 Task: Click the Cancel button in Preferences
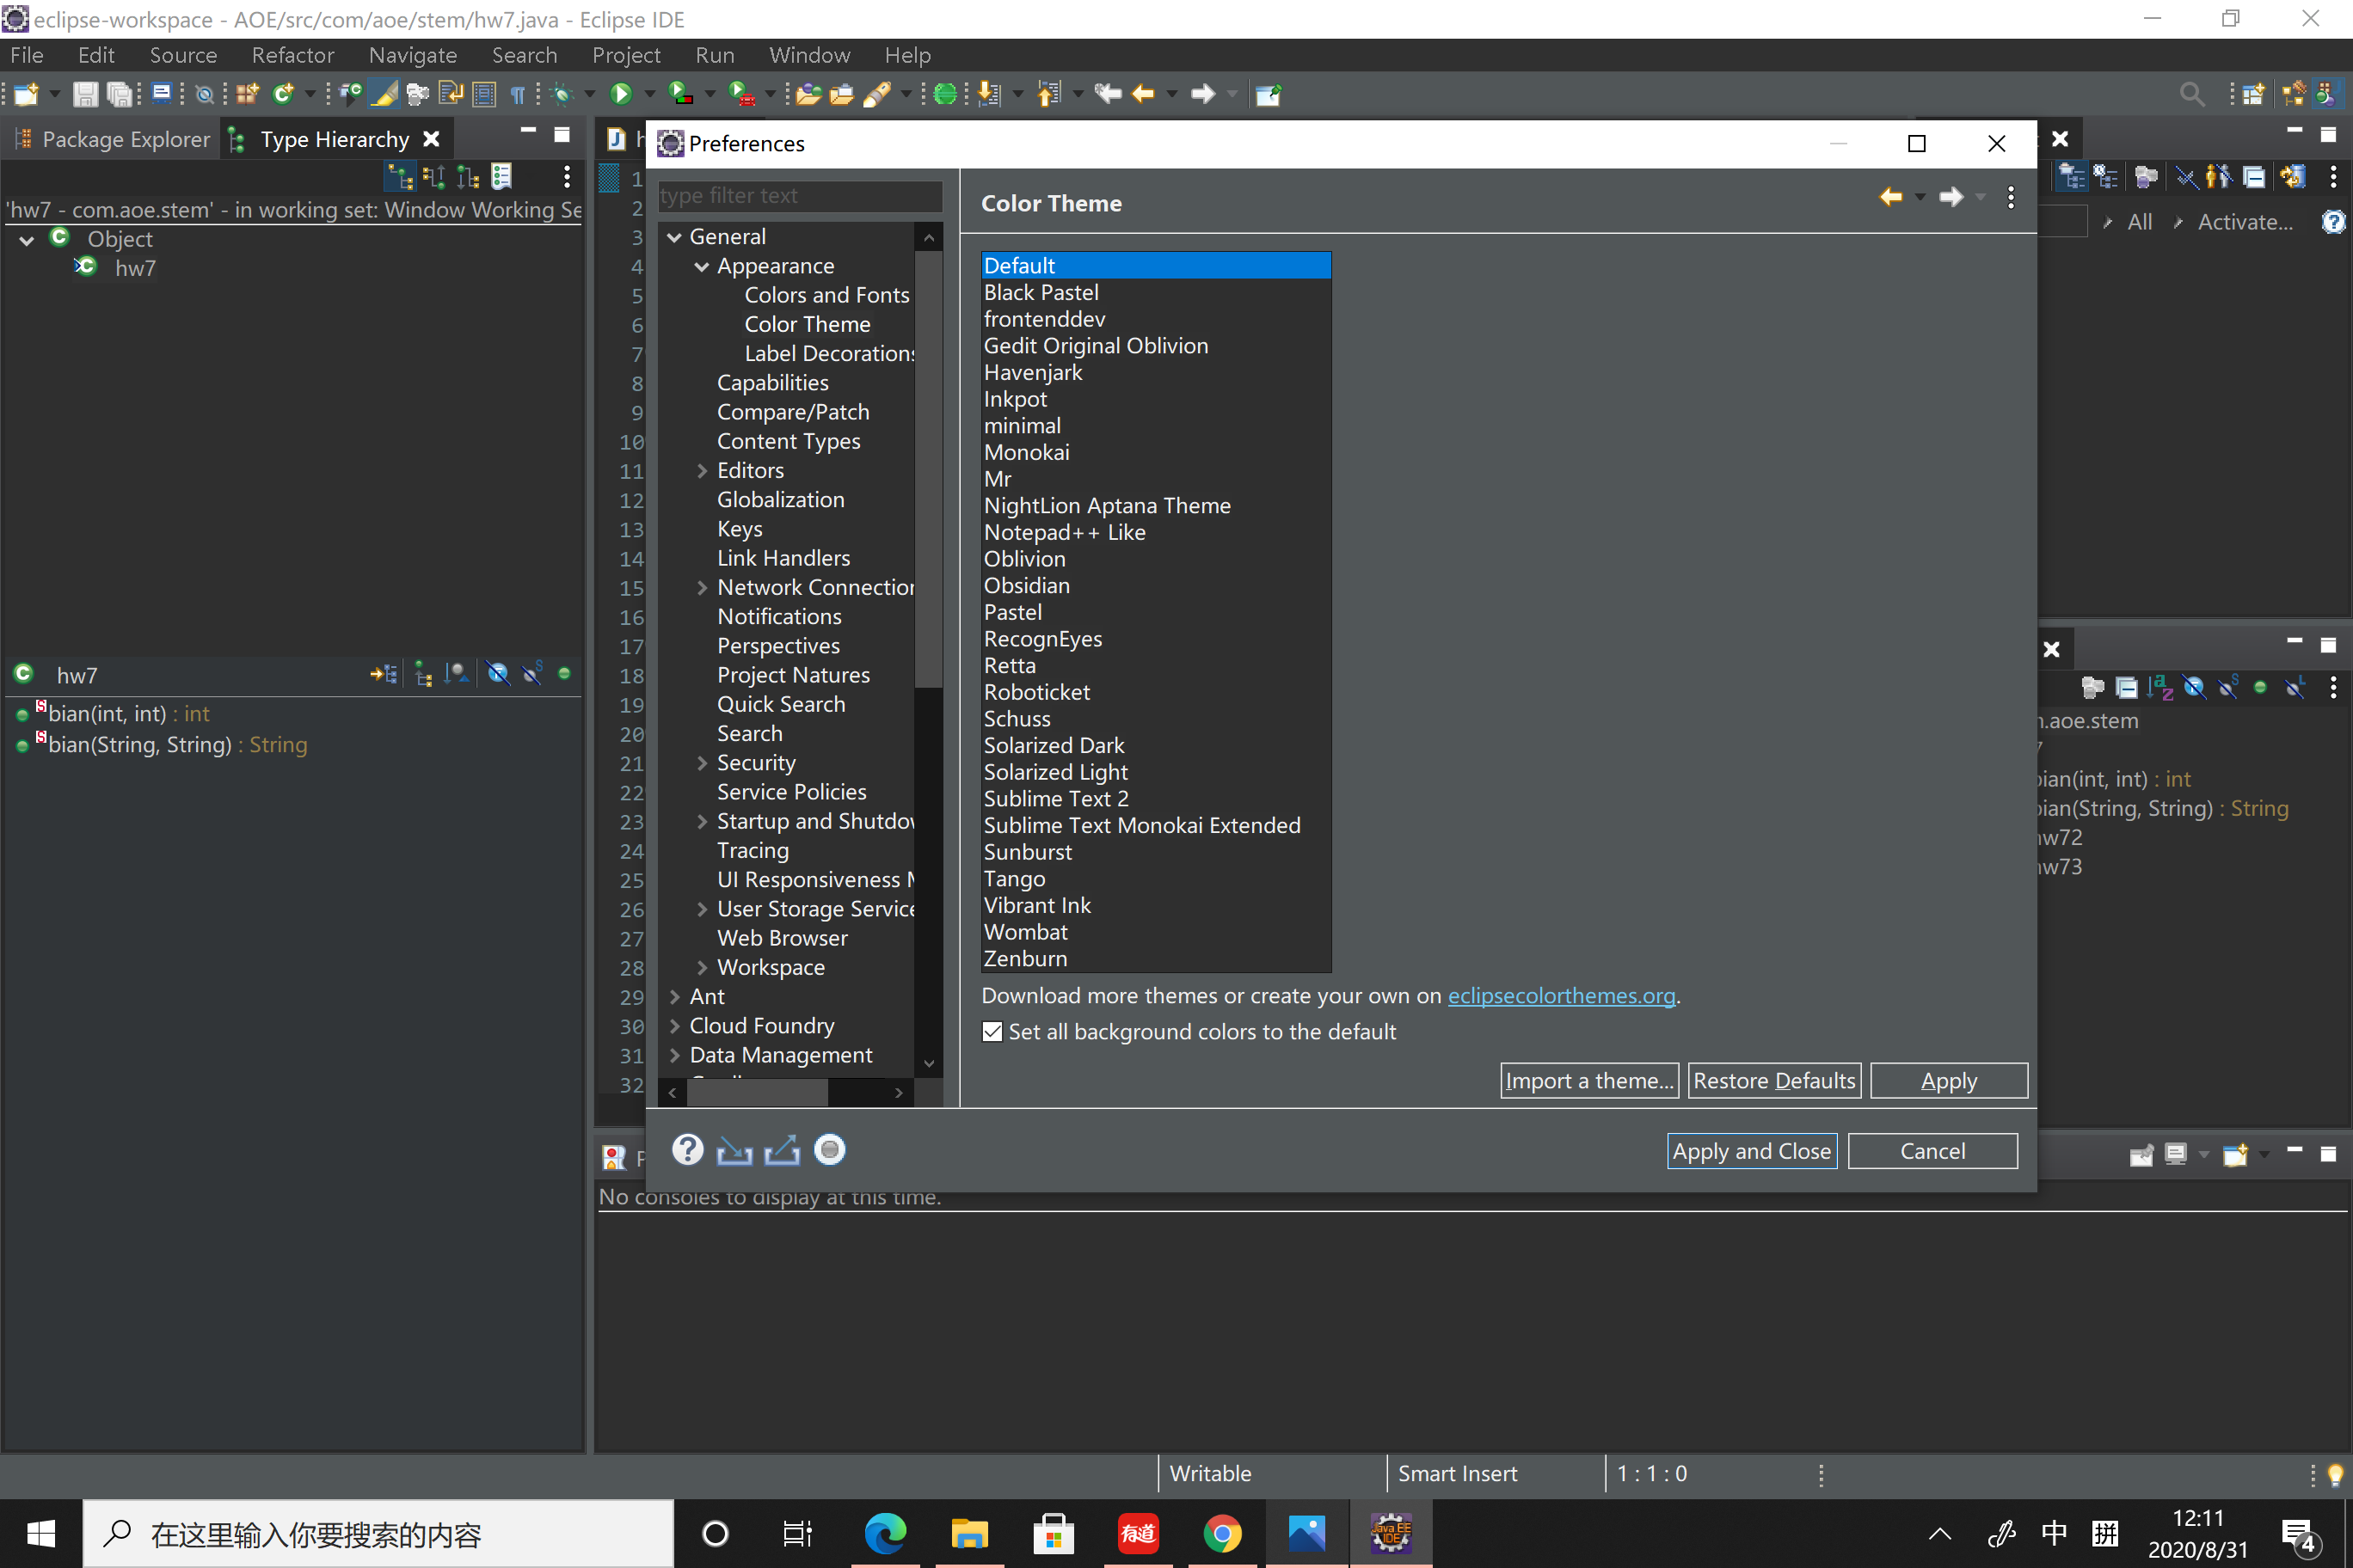click(x=1932, y=1150)
